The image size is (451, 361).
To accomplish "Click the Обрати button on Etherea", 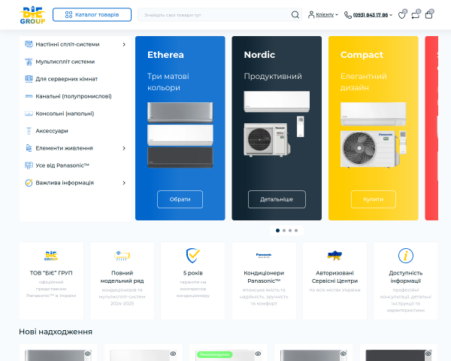I will click(x=180, y=199).
